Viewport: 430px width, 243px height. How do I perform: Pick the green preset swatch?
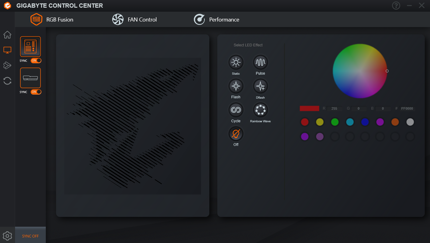click(335, 122)
